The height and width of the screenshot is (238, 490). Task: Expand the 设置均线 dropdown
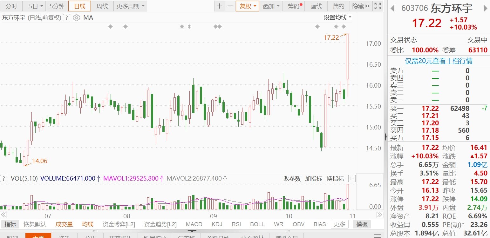coord(337,17)
